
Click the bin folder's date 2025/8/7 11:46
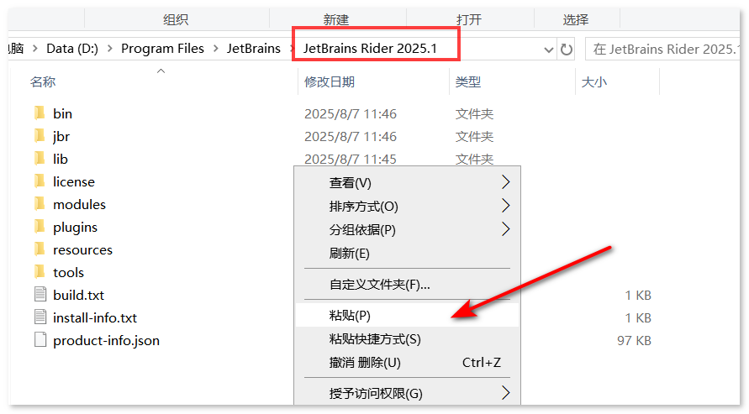click(351, 113)
